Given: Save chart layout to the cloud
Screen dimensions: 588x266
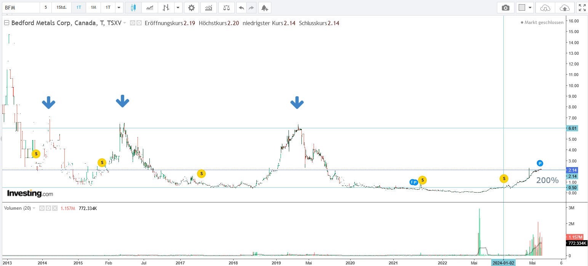Looking at the screenshot, I should click(564, 8).
